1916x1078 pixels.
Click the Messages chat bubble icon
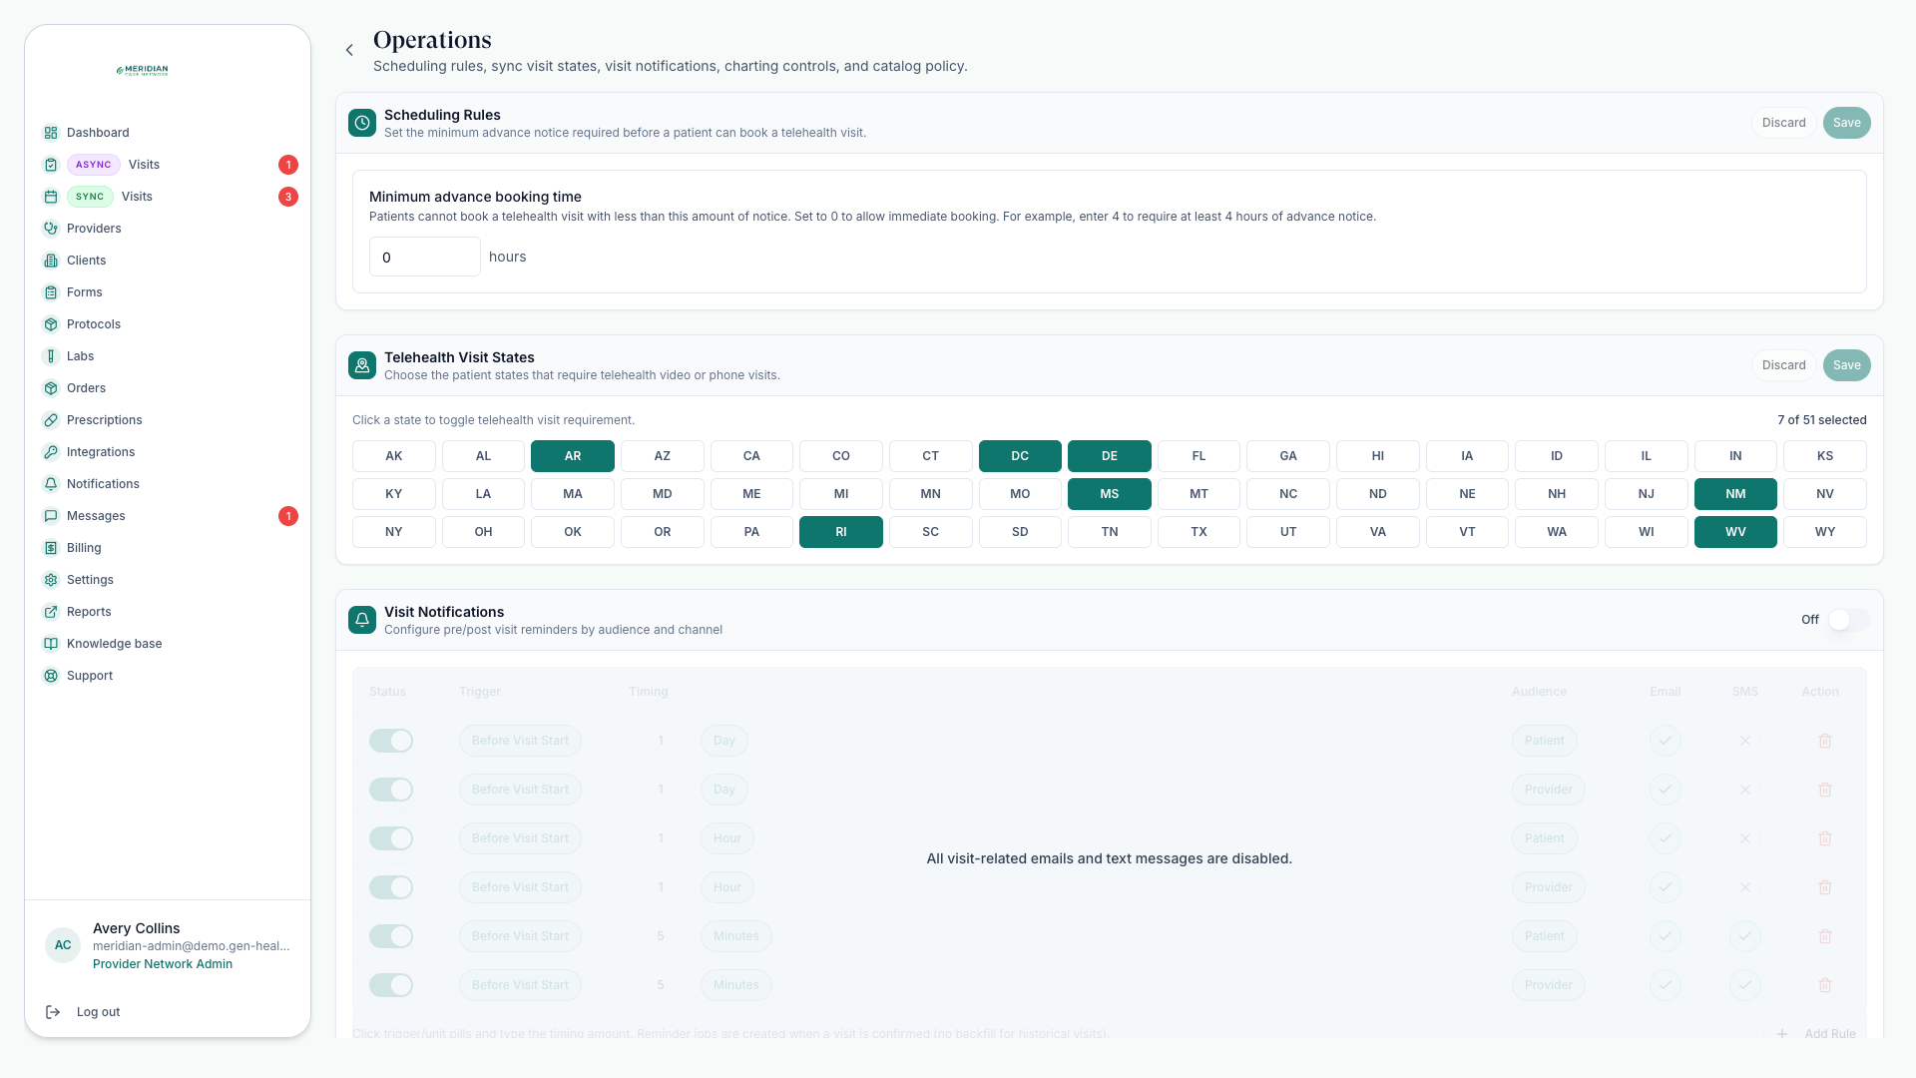tap(51, 516)
